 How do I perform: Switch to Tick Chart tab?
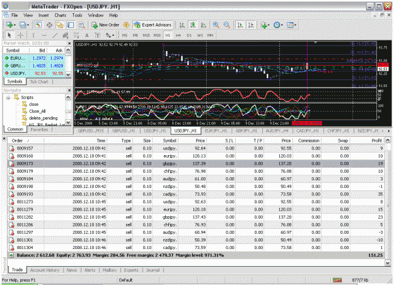[x=39, y=82]
